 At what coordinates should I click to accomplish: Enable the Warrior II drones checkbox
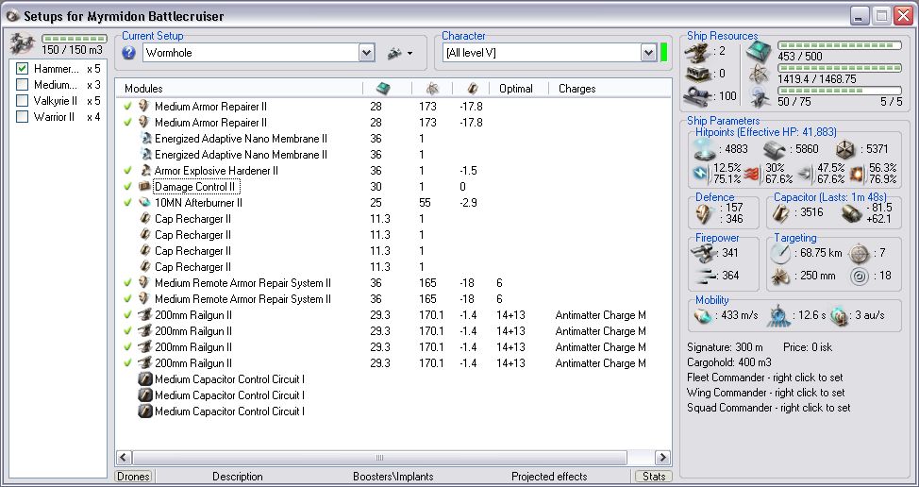tap(22, 117)
